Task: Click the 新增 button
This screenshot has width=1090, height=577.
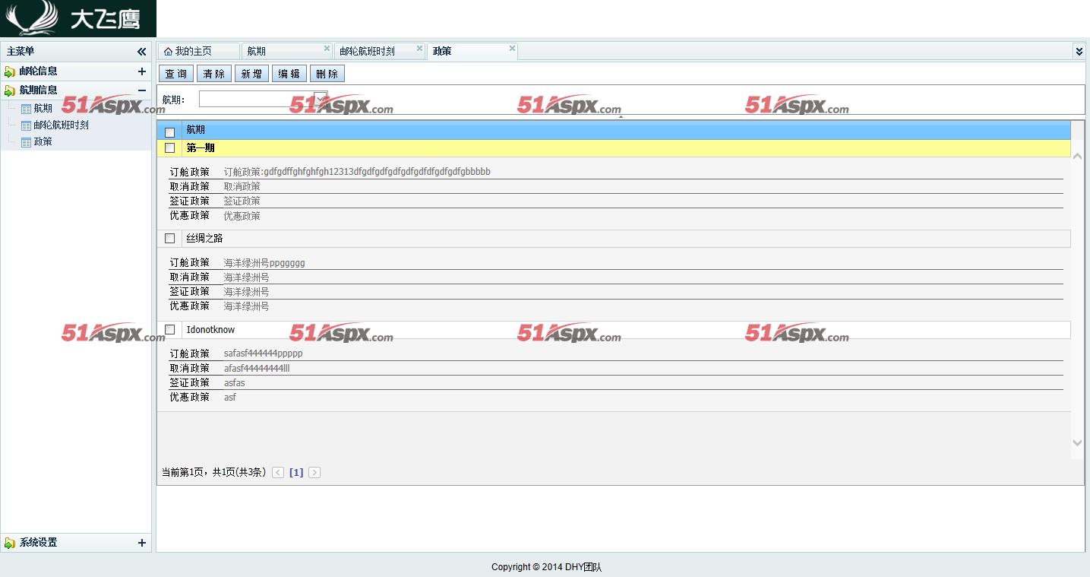Action: [x=251, y=74]
